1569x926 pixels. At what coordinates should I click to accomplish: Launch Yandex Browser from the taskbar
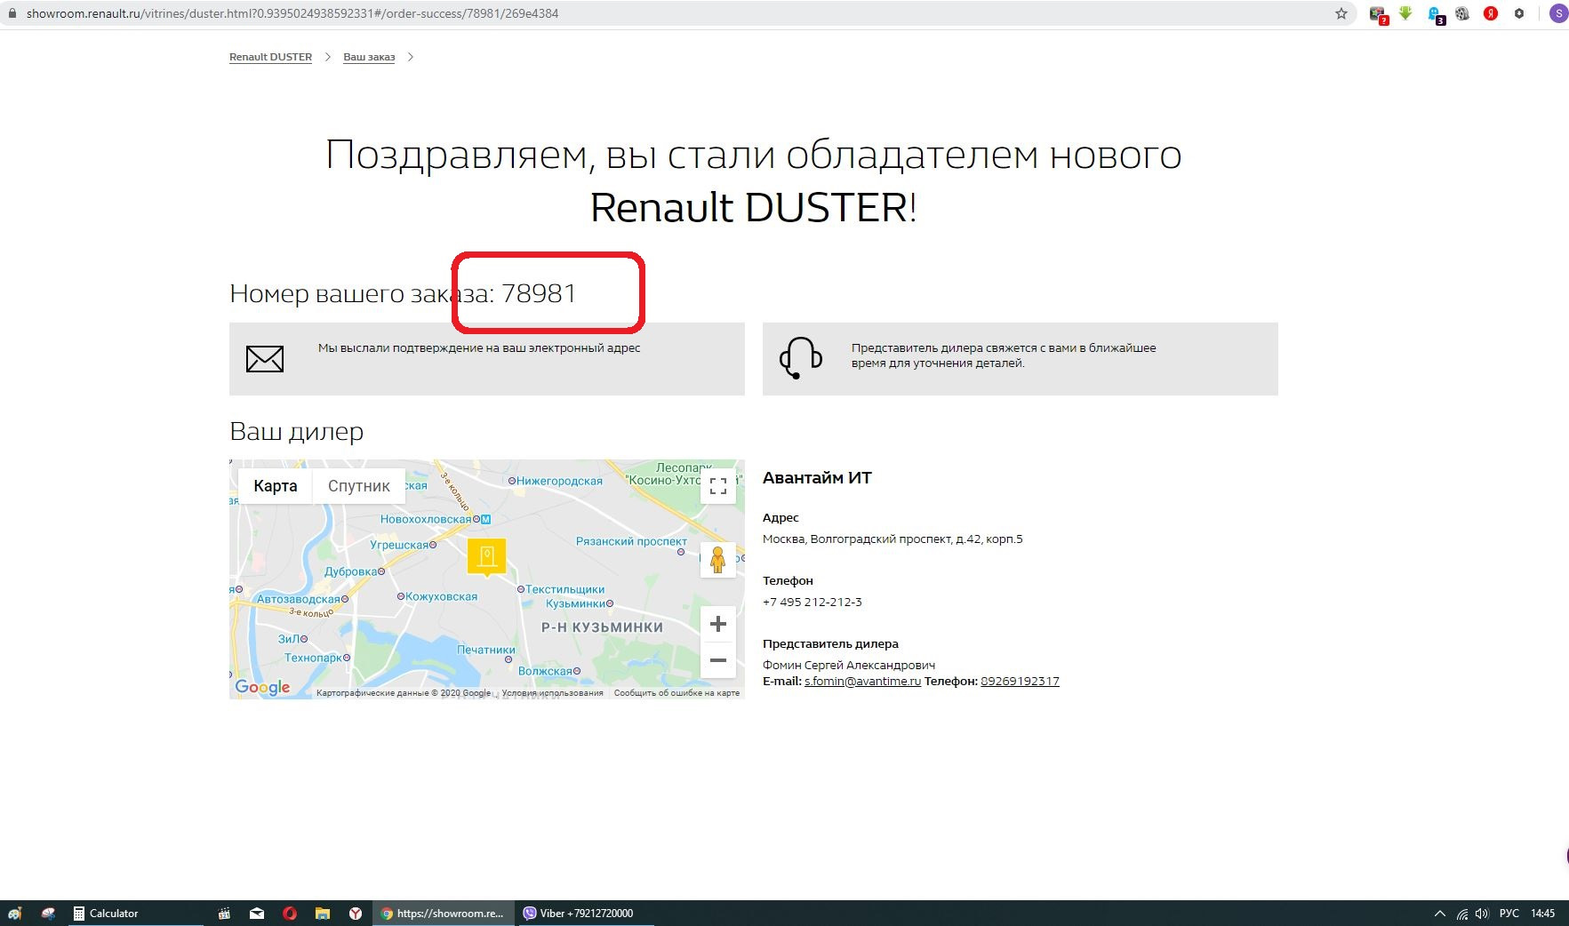356,914
